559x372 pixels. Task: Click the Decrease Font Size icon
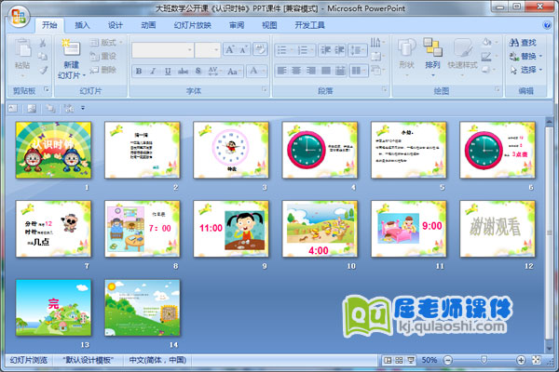click(x=244, y=49)
